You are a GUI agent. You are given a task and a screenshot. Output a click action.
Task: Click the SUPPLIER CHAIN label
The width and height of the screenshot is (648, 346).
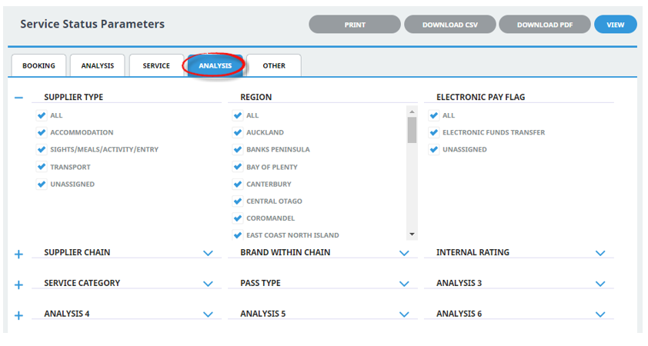point(77,252)
